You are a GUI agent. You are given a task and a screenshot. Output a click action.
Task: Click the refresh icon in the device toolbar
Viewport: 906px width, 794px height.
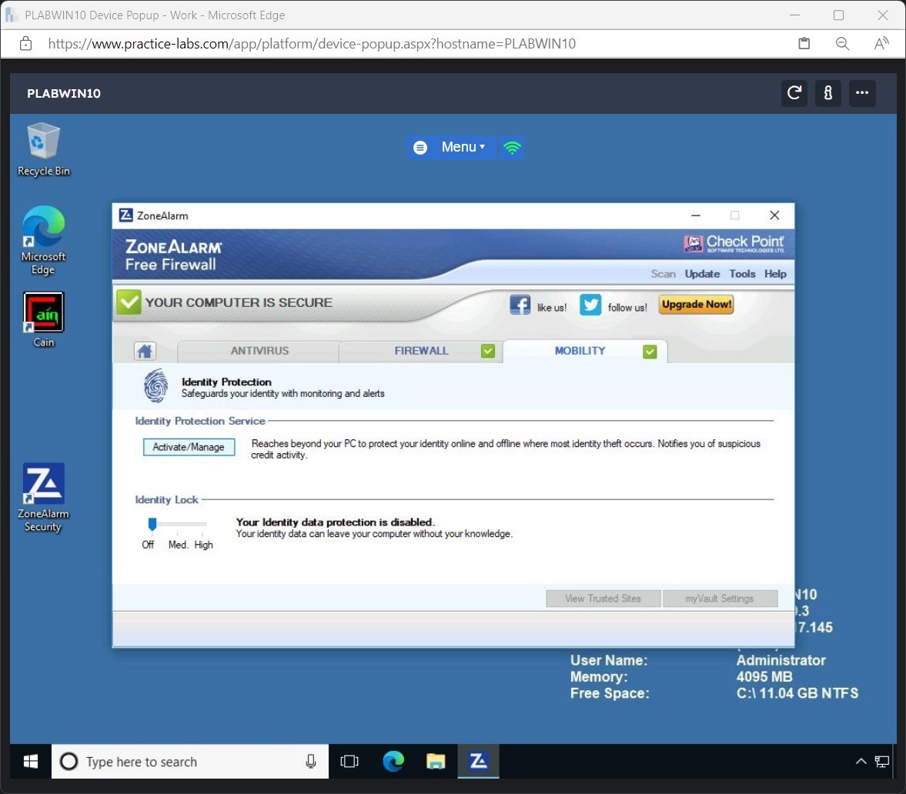pyautogui.click(x=794, y=93)
